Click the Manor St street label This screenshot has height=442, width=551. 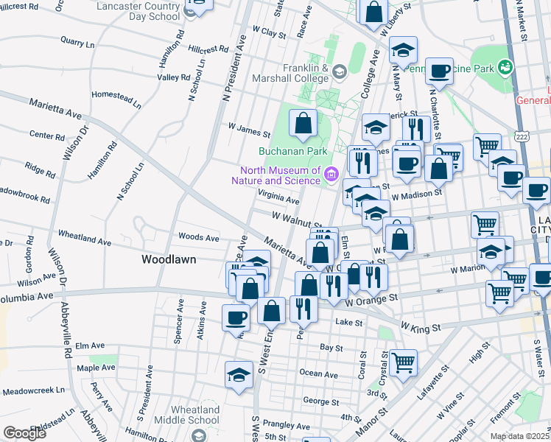(371, 422)
